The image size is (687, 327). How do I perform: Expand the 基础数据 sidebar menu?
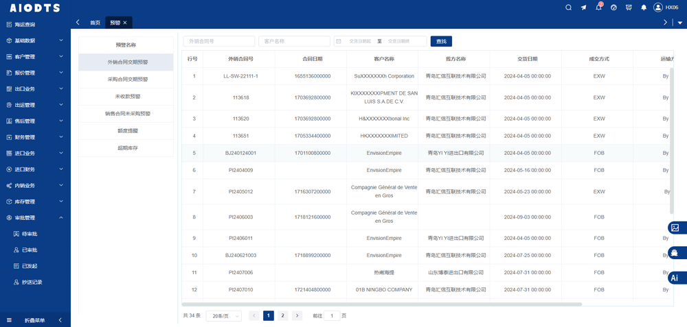tap(34, 40)
